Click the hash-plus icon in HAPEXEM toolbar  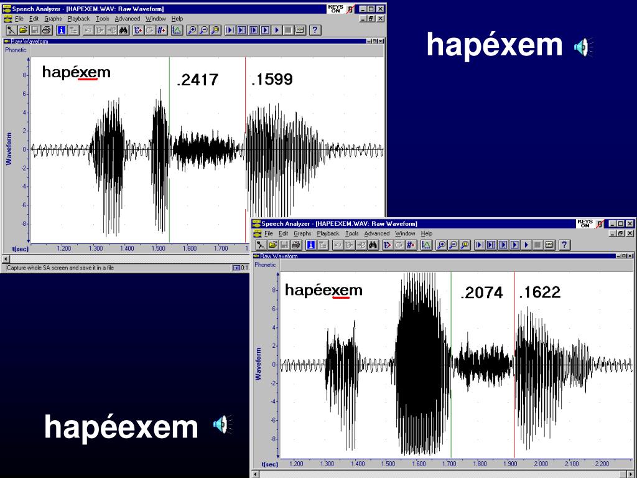[x=162, y=30]
